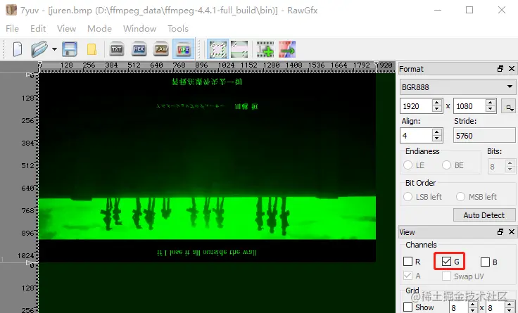Click the width field showing 1920

[x=416, y=106]
